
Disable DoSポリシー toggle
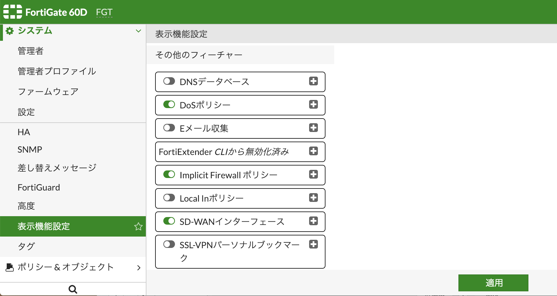(x=169, y=104)
